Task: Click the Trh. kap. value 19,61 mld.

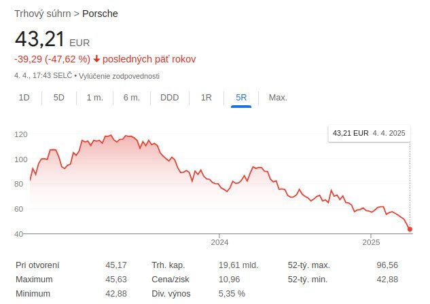Action: coord(236,265)
